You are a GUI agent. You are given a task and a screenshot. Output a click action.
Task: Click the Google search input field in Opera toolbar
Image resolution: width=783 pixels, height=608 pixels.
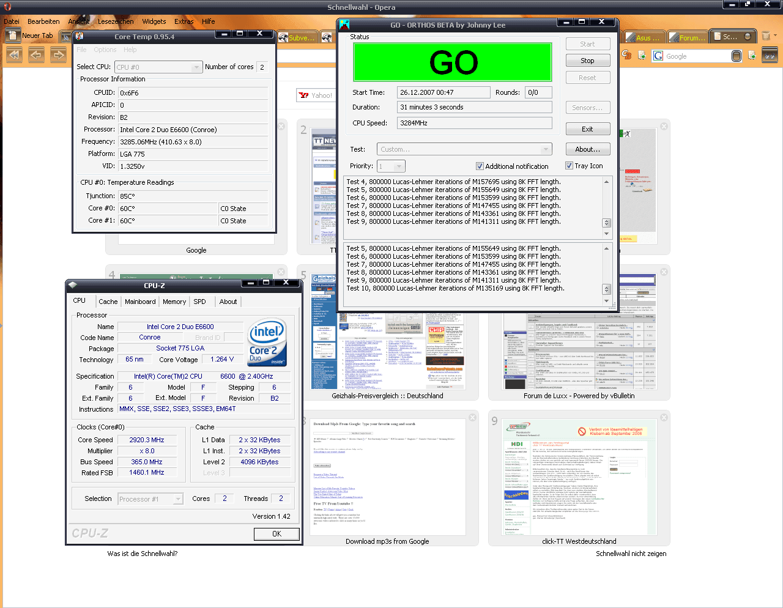click(697, 56)
